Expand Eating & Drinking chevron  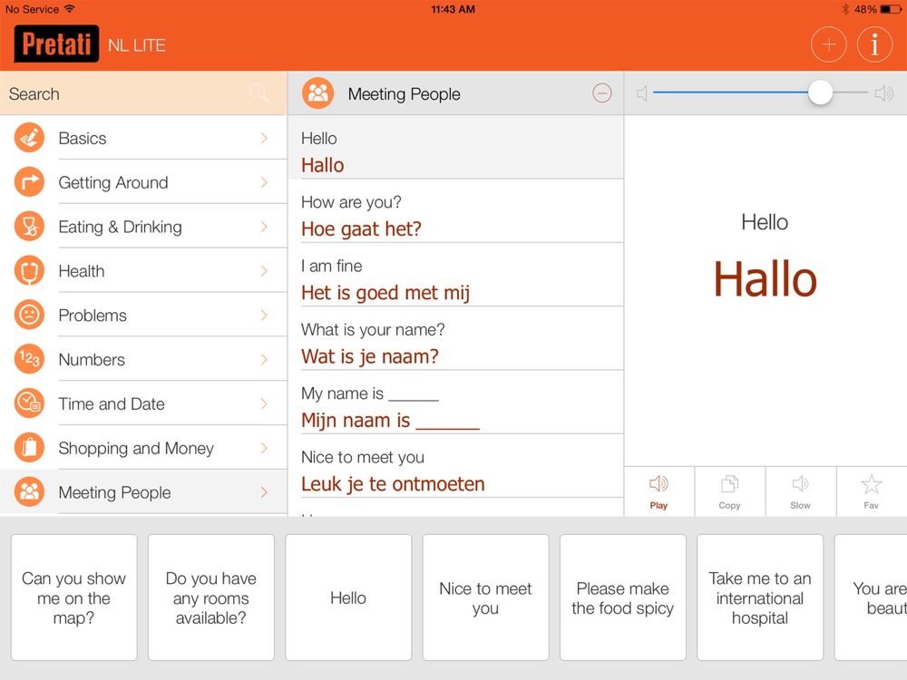264,226
